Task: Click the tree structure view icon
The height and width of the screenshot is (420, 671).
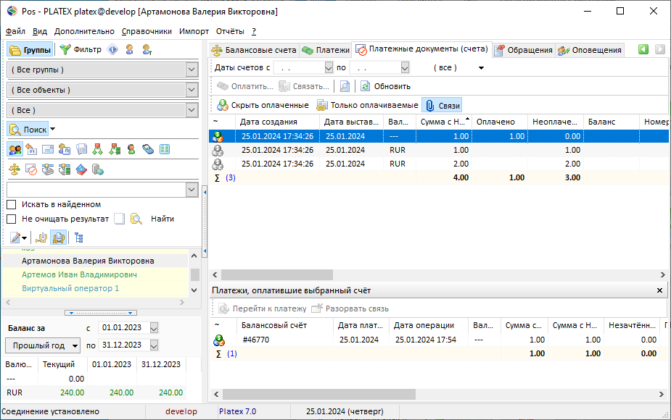Action: [79, 238]
